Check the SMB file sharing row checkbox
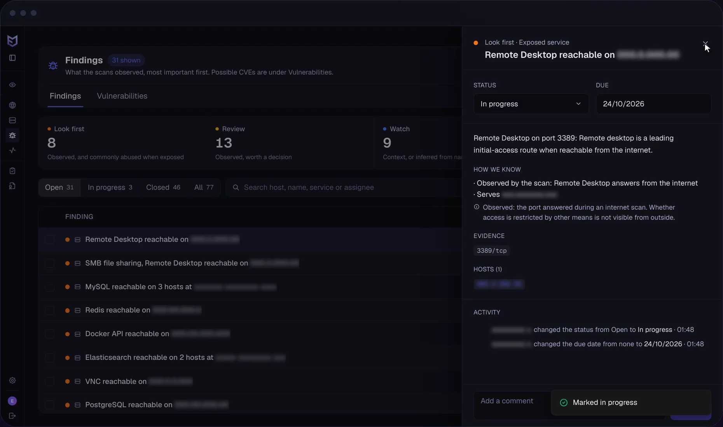 [x=50, y=263]
